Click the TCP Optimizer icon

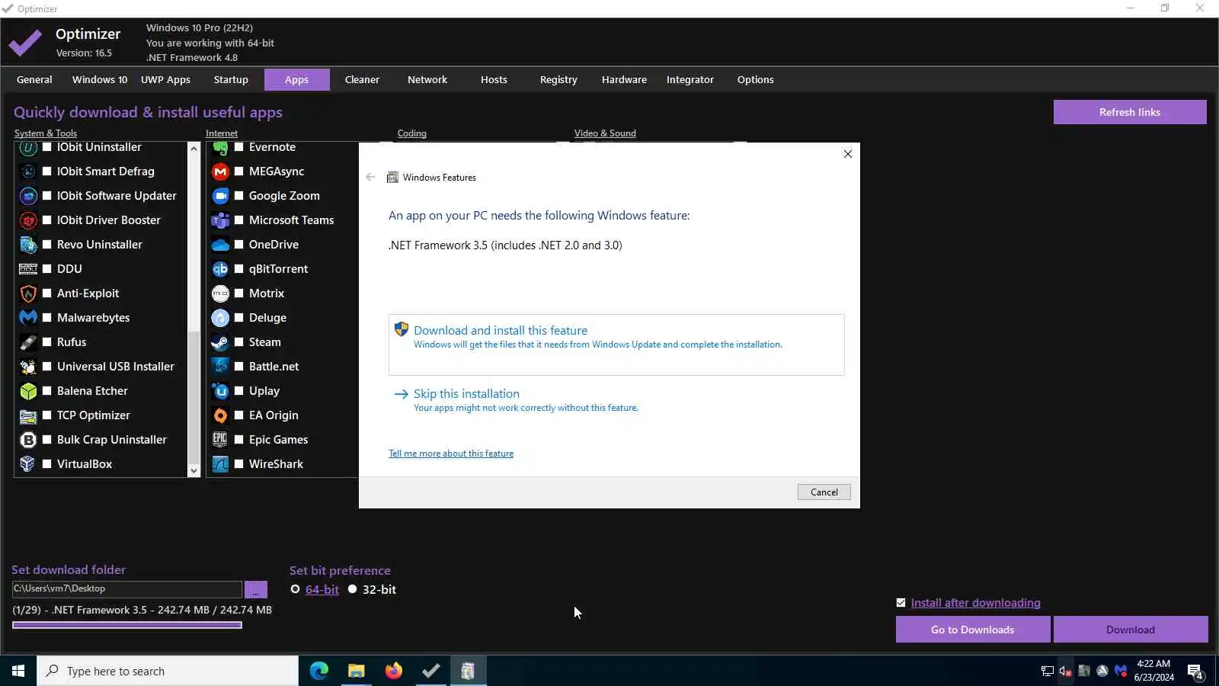point(28,415)
